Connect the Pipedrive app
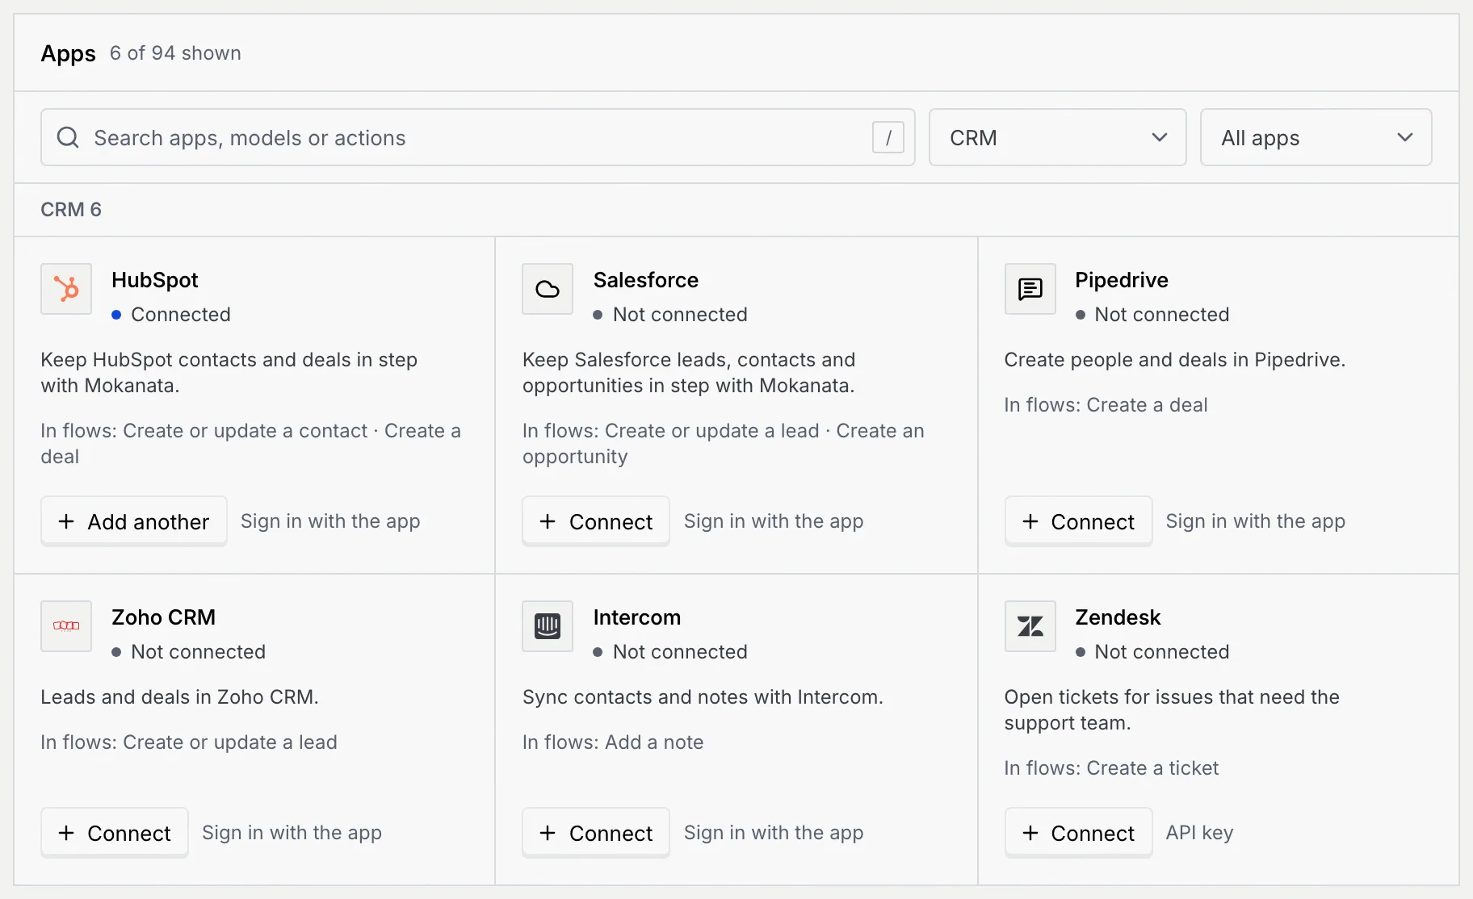The image size is (1473, 899). (1078, 521)
